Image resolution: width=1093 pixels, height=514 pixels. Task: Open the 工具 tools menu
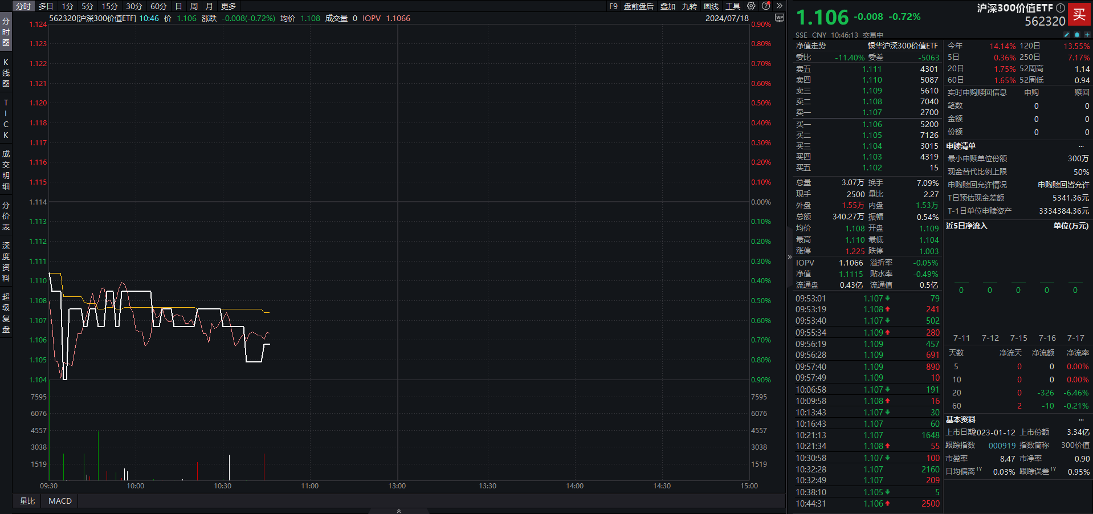click(x=733, y=6)
